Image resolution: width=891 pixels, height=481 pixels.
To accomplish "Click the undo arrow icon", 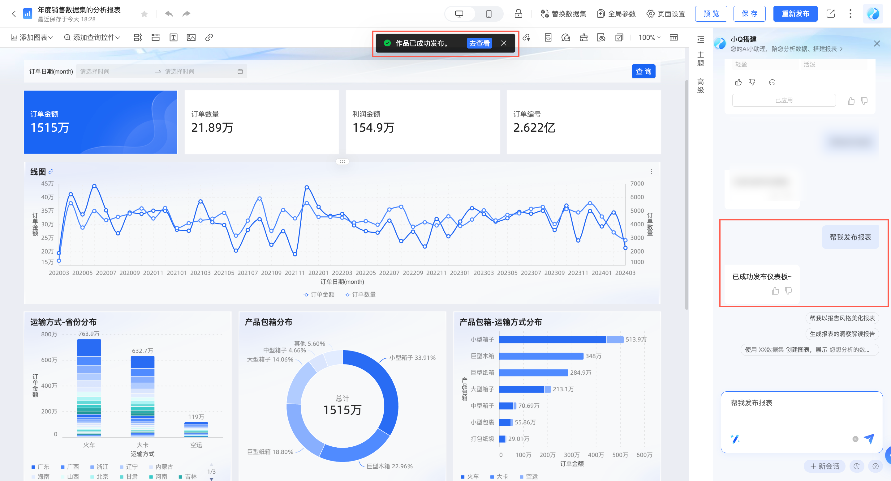I will click(169, 14).
